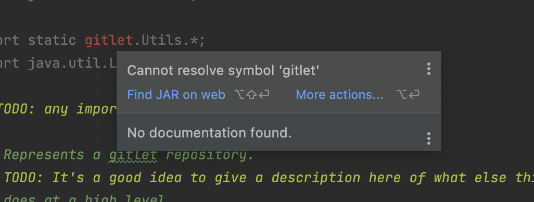Click the red 'gitlet' in the import statement

[109, 41]
